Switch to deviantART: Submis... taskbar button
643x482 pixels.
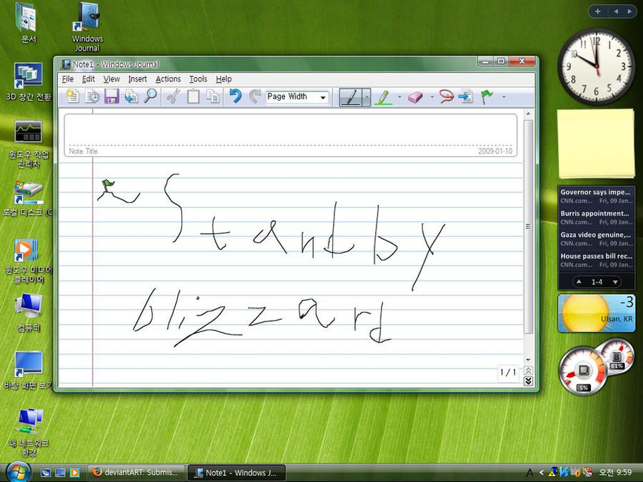pos(136,473)
